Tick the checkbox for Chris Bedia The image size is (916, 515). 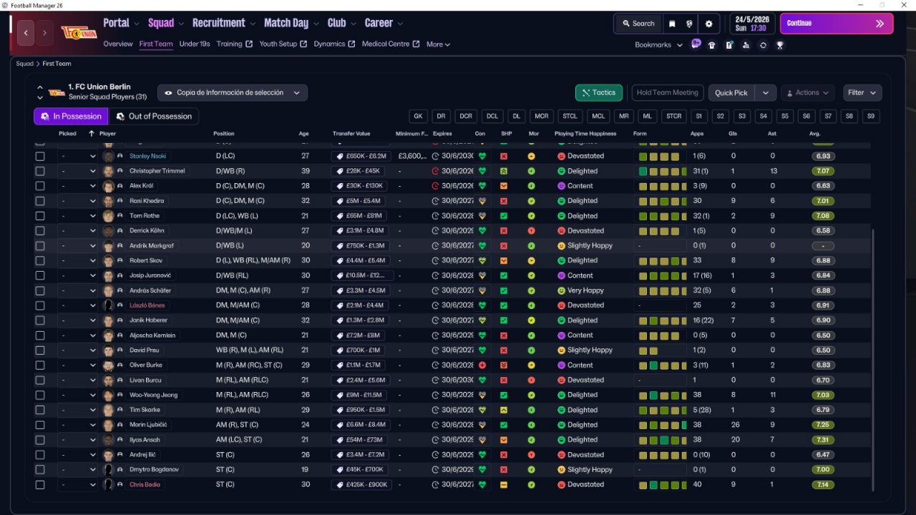(x=40, y=485)
